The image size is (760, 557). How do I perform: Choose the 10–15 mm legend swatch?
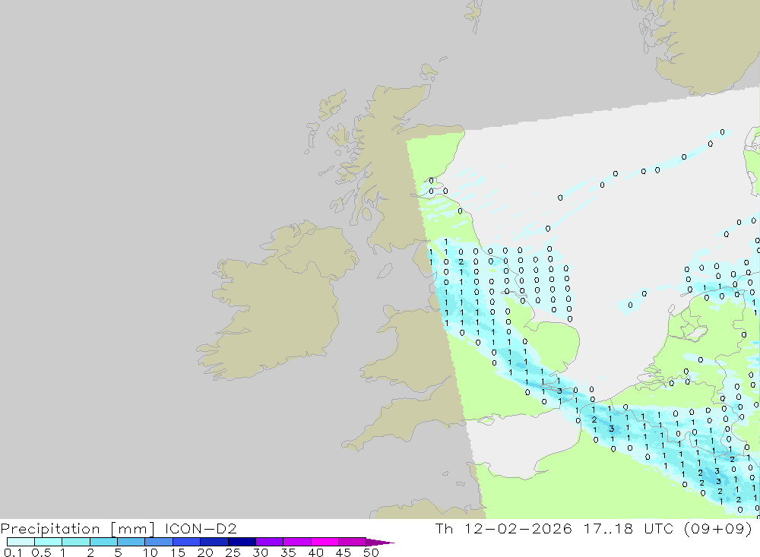pos(159,542)
